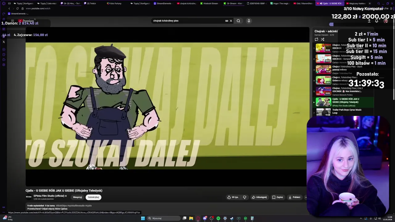The height and width of the screenshot is (222, 395).
Task: Click the Wyszukaj taskbar search box
Action: (163, 218)
